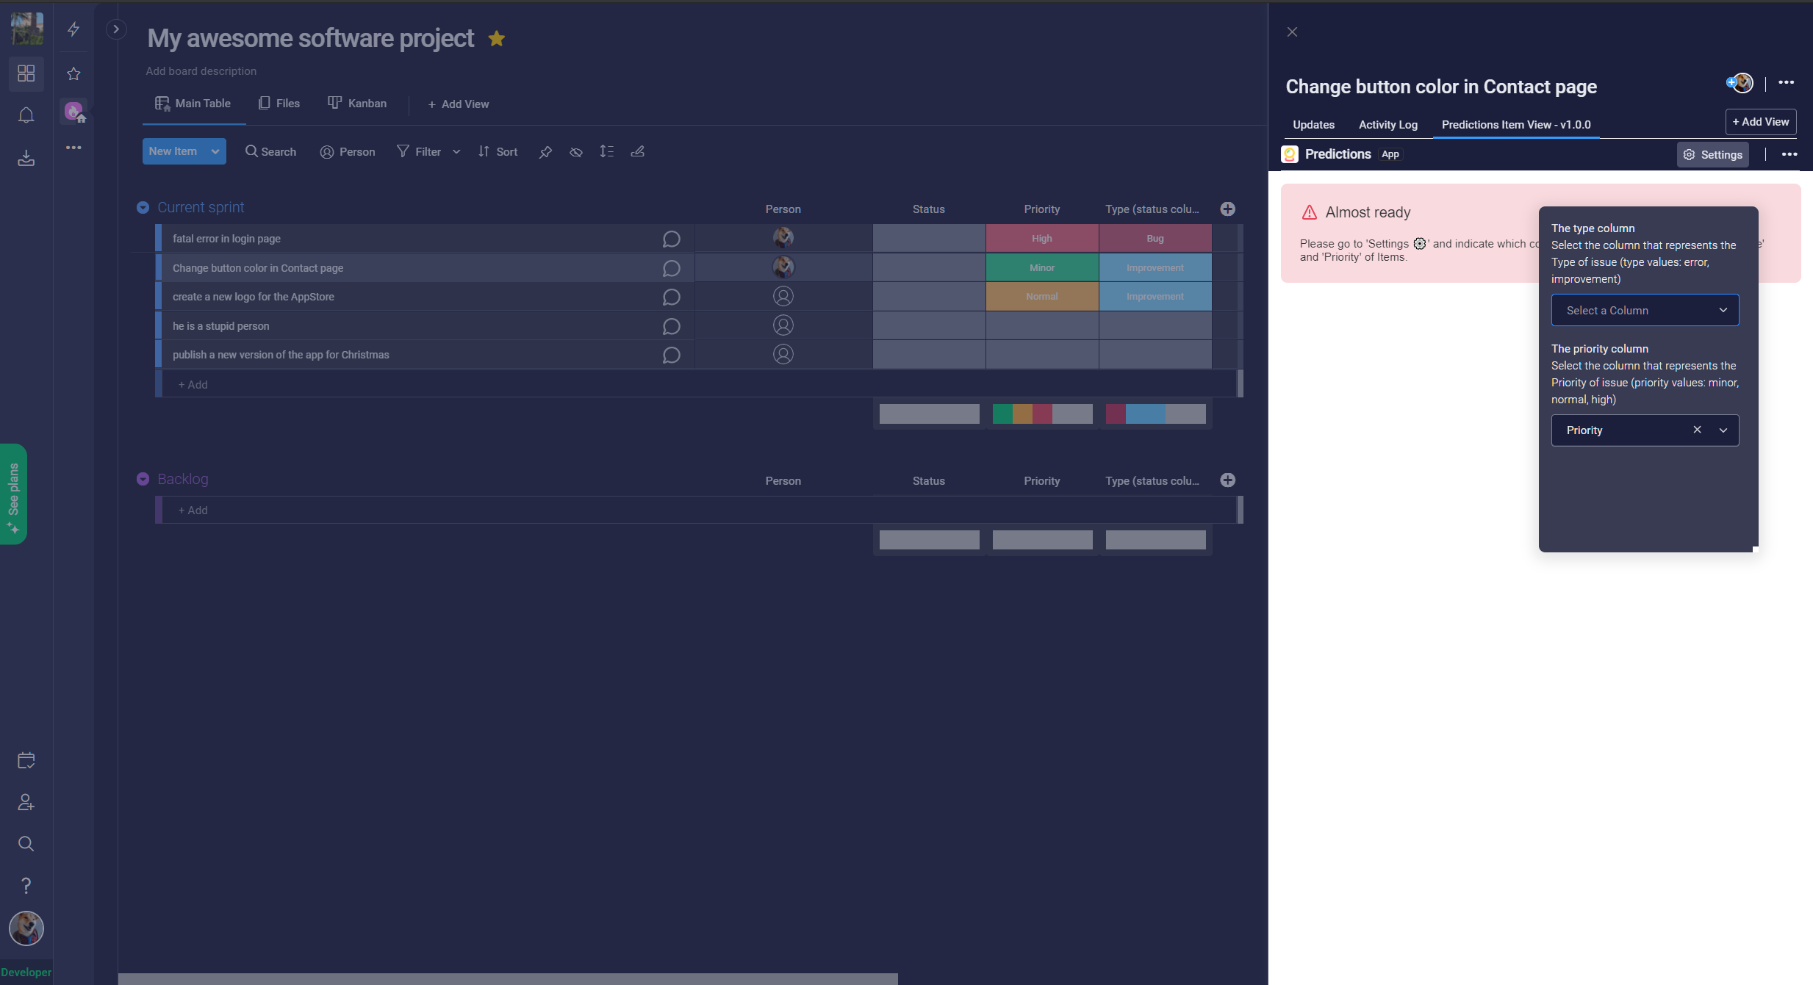Screen dimensions: 1813x985
Task: Toggle favorite star next to board title
Action: (x=497, y=38)
